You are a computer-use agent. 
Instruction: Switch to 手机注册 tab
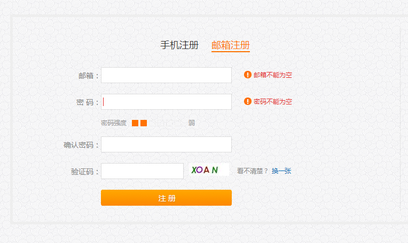pos(179,45)
